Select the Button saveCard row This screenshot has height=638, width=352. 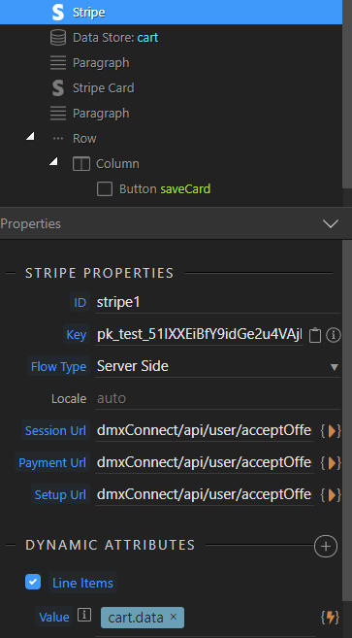(171, 188)
